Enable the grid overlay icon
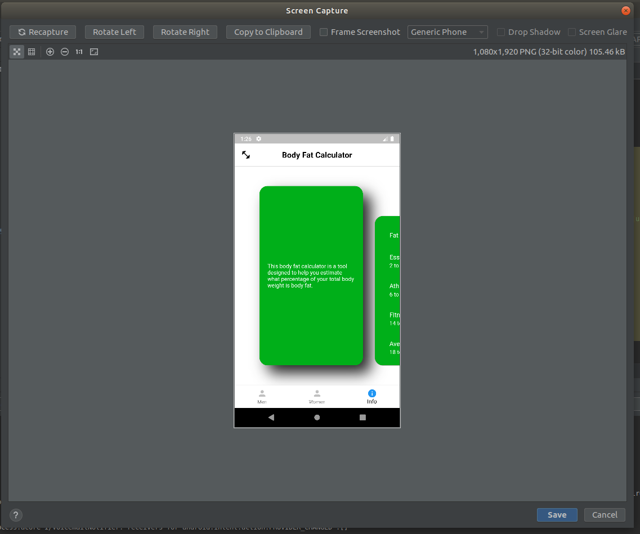Screen dimensions: 640x534 click(x=32, y=51)
